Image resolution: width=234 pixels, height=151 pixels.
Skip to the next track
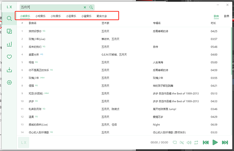(x=225, y=142)
